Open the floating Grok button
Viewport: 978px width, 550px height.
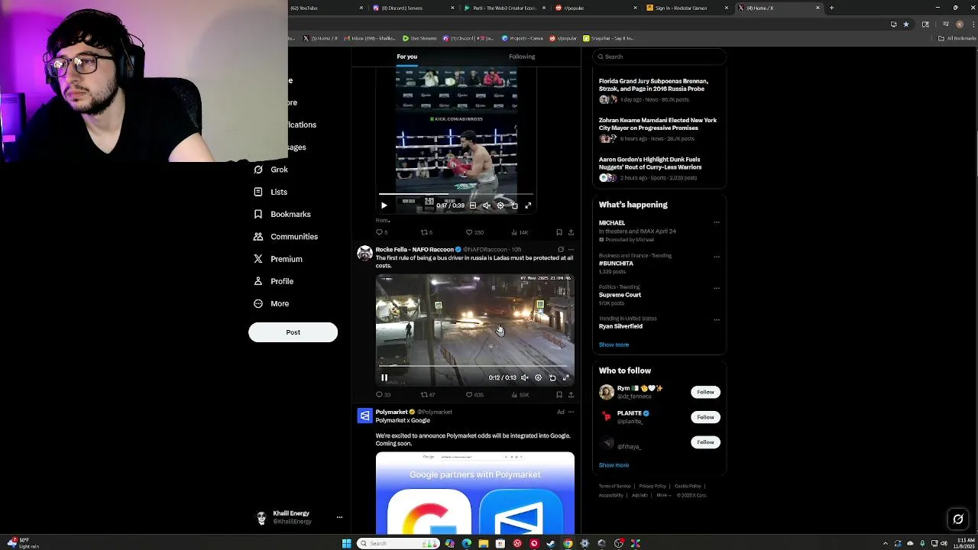[958, 519]
